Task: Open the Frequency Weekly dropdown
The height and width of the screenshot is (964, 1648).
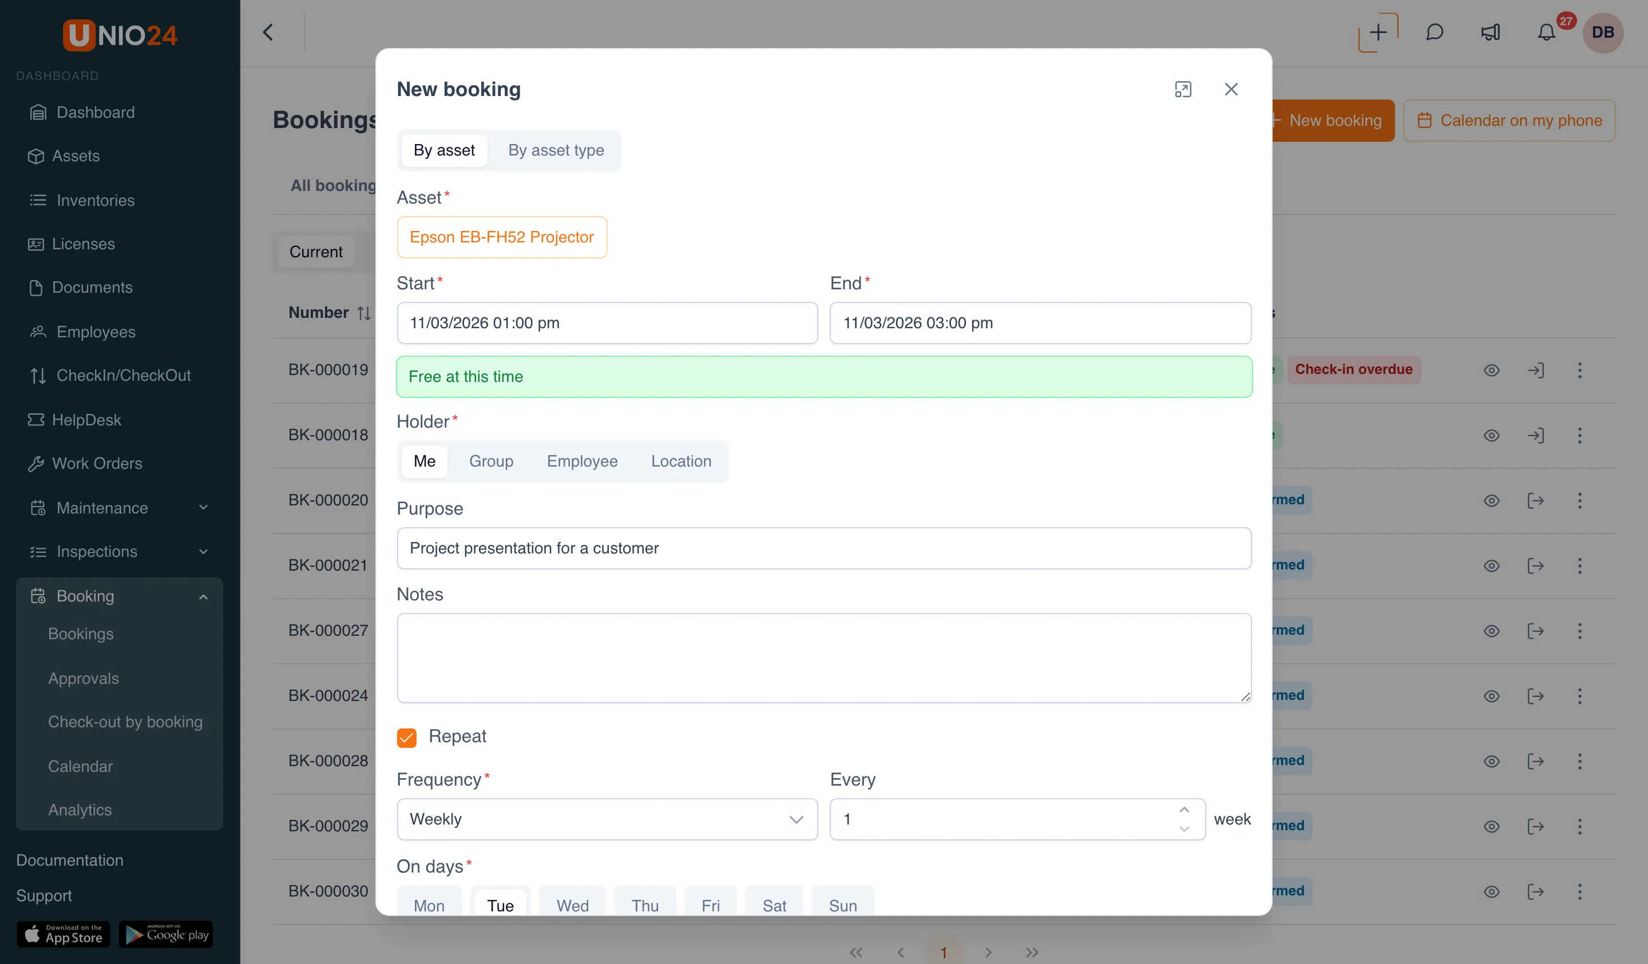Action: (x=607, y=819)
